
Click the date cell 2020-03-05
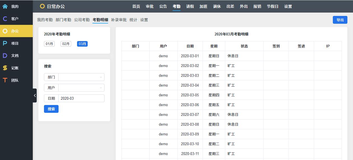pyautogui.click(x=190, y=95)
